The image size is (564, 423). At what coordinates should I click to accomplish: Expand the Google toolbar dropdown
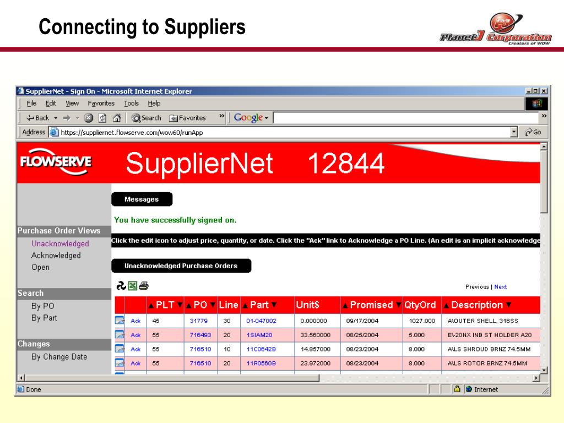[x=267, y=118]
